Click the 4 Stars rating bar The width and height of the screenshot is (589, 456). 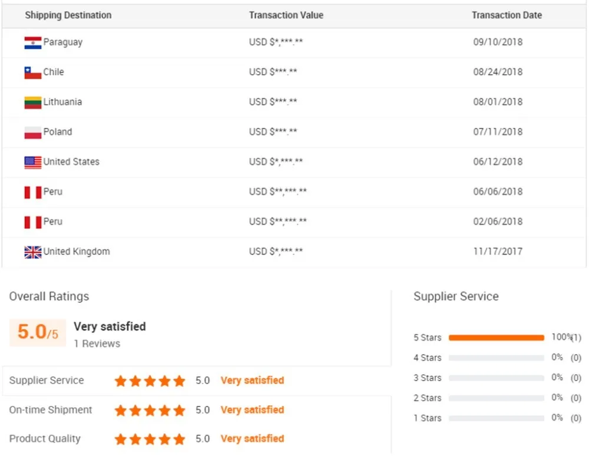(496, 358)
